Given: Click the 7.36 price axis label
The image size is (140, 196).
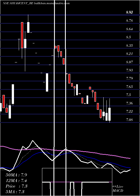Looking at the screenshot, I should point(129,103).
